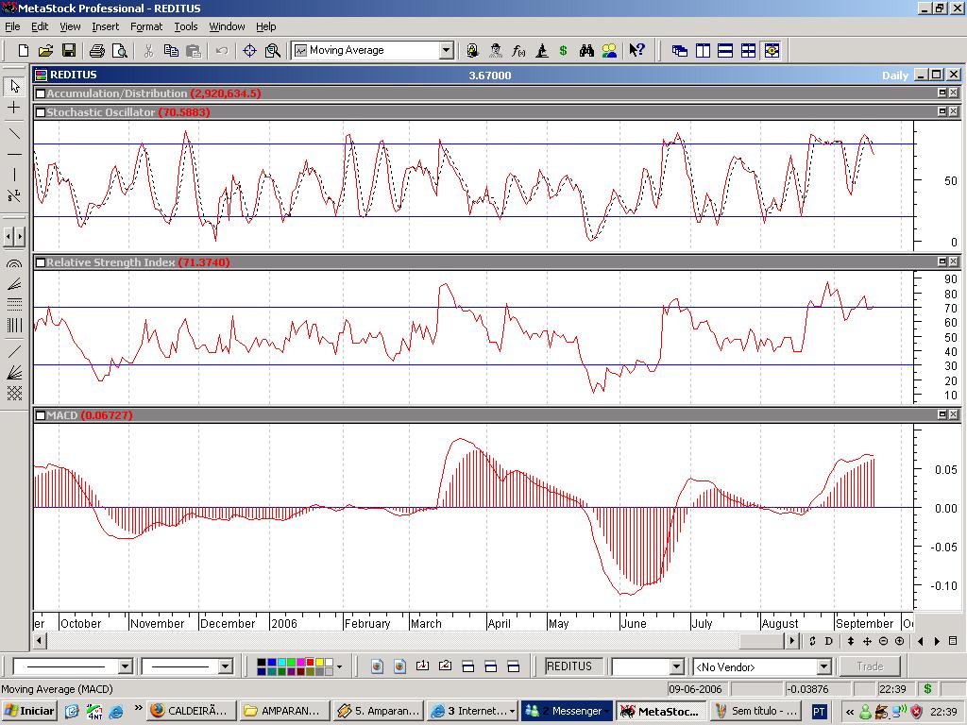The image size is (967, 725).
Task: Click the Daily periodicity label
Action: [894, 76]
